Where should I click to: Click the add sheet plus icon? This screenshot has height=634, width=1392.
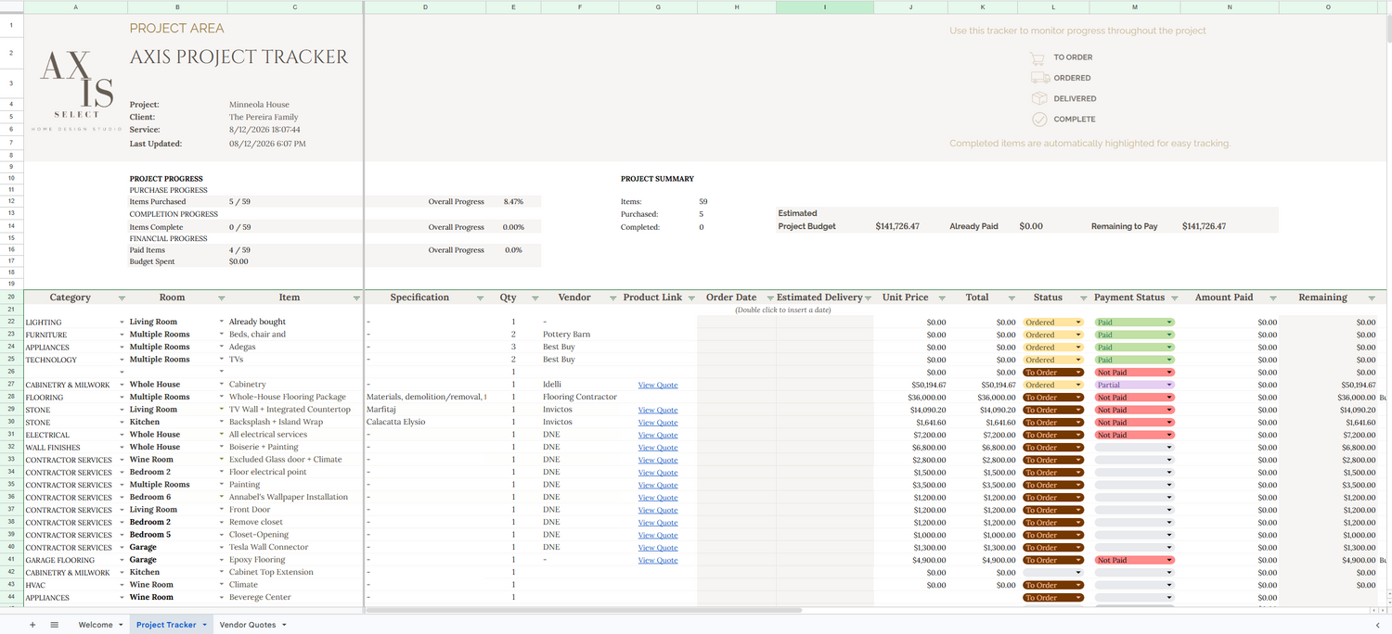[32, 625]
